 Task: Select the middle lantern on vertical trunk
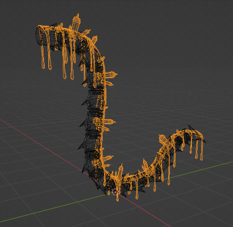click(105, 121)
